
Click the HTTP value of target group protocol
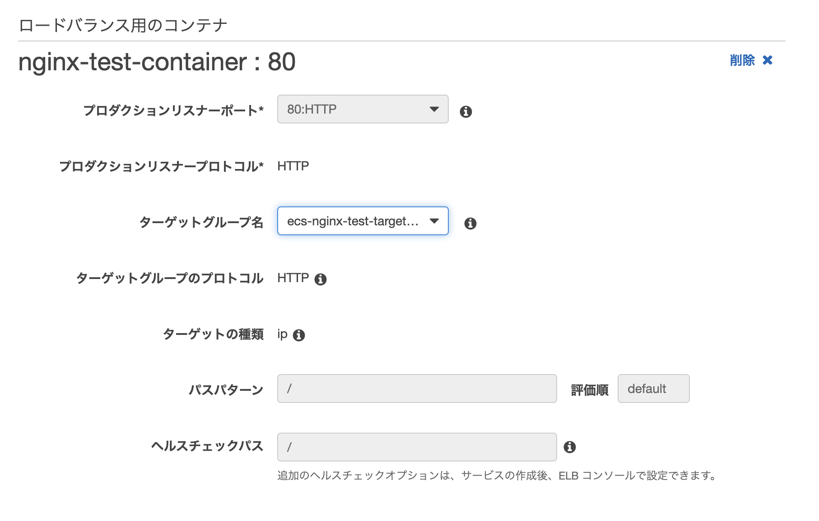(x=293, y=278)
